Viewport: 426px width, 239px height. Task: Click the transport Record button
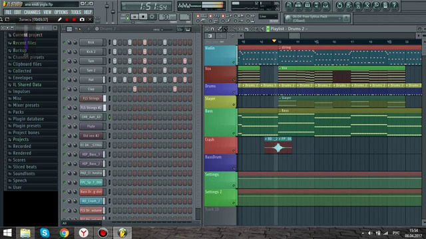point(152,17)
